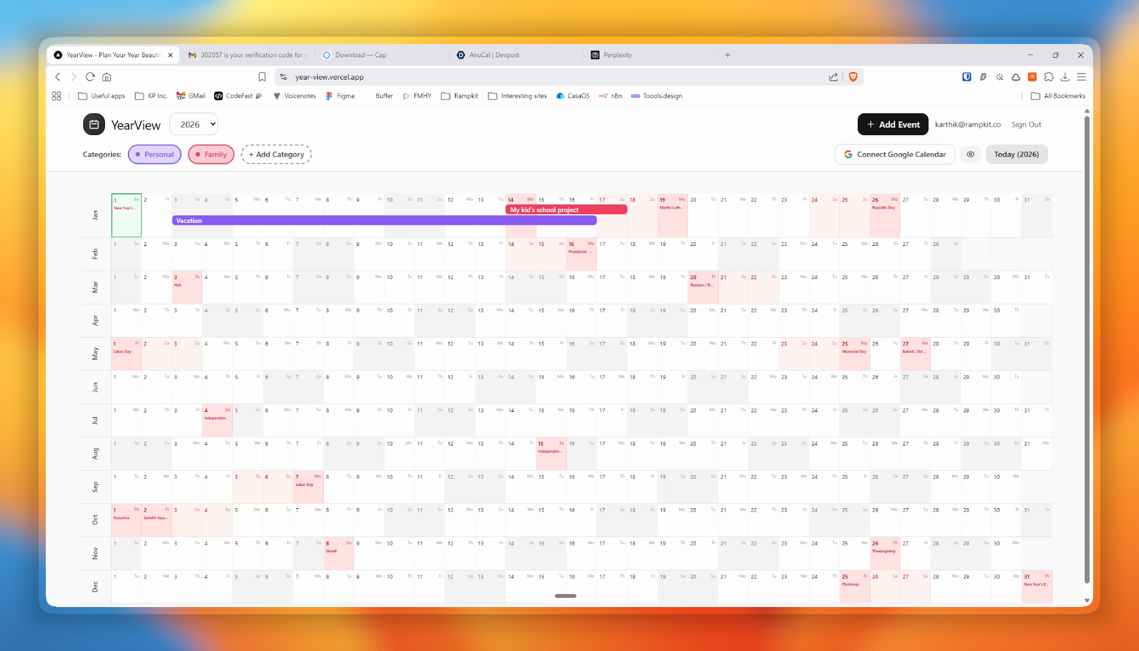Toggle the Family category filter
1139x651 pixels.
click(211, 154)
